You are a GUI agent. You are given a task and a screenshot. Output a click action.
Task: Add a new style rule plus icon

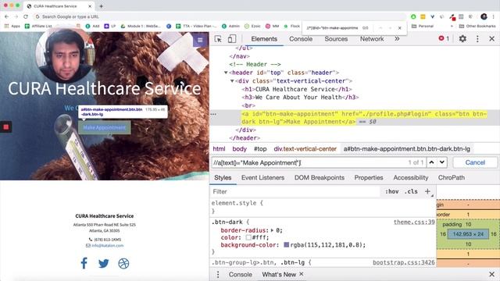(x=427, y=191)
